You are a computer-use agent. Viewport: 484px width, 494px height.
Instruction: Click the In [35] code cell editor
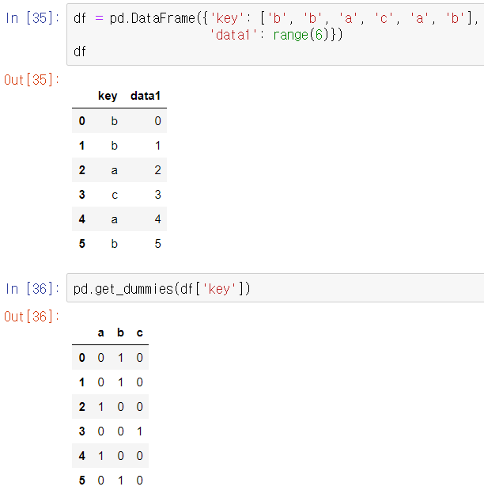pyautogui.click(x=275, y=35)
